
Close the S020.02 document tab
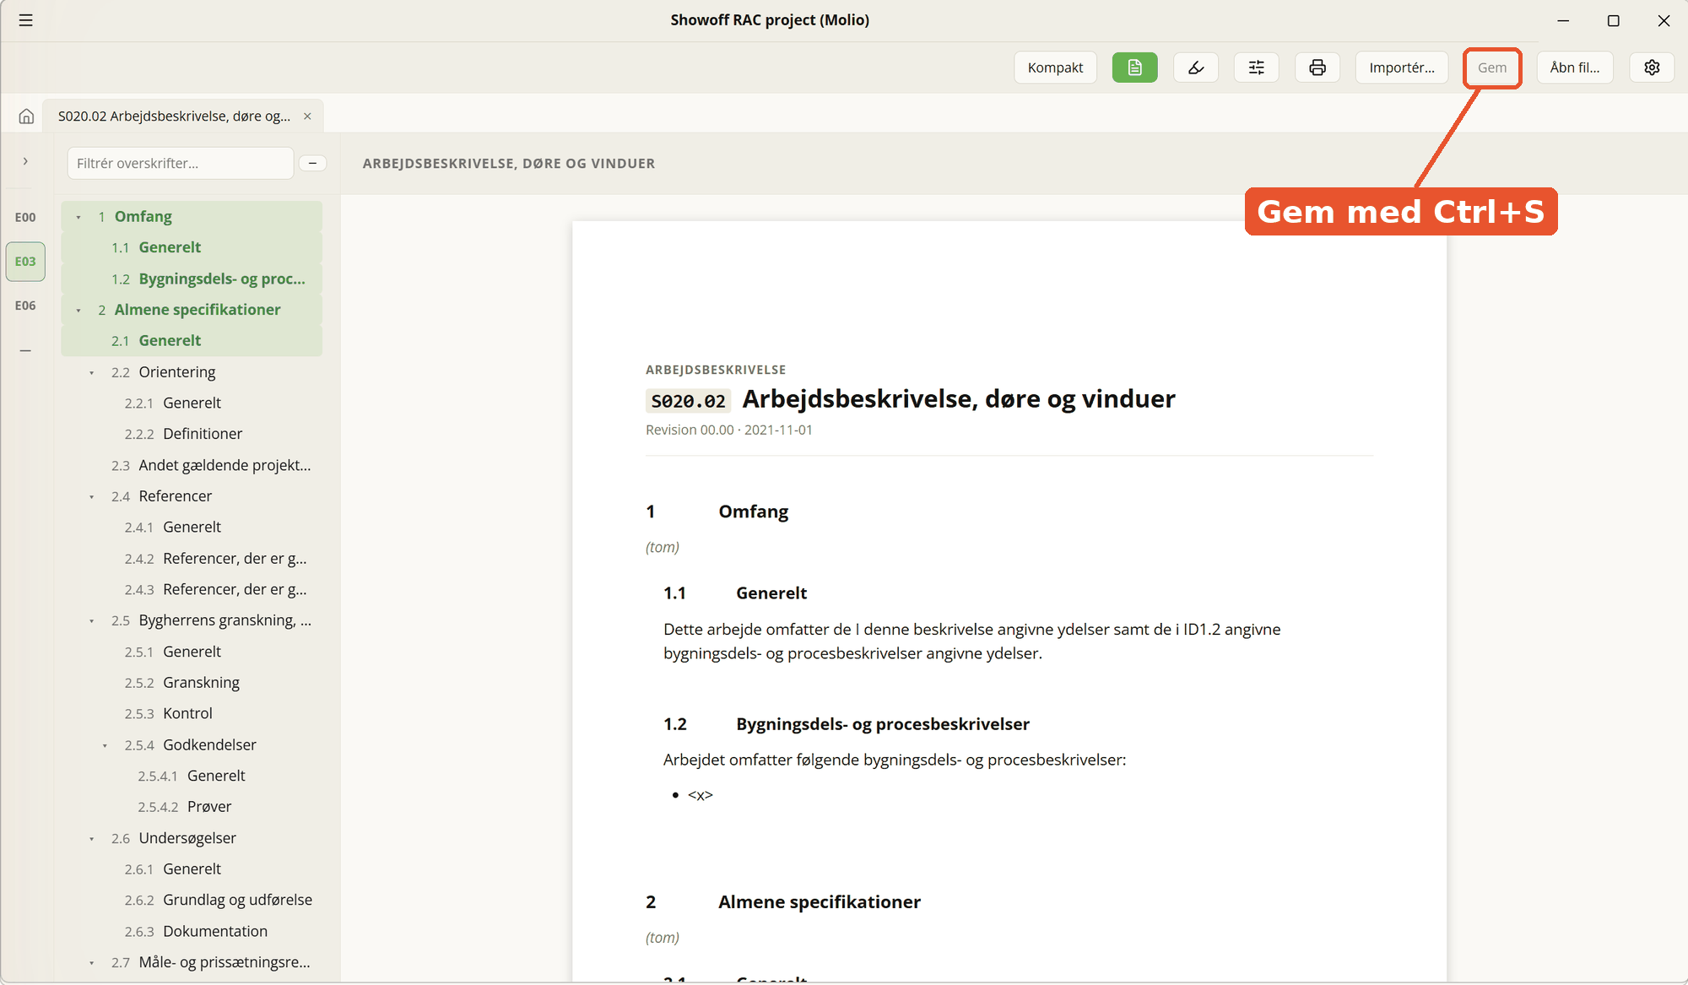tap(307, 116)
